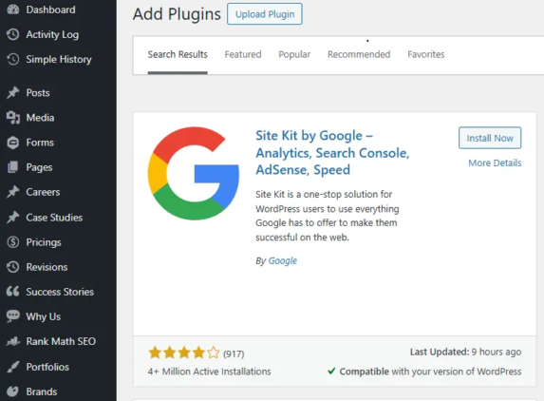Open Site Kit by Google title link
The width and height of the screenshot is (544, 401).
[332, 152]
